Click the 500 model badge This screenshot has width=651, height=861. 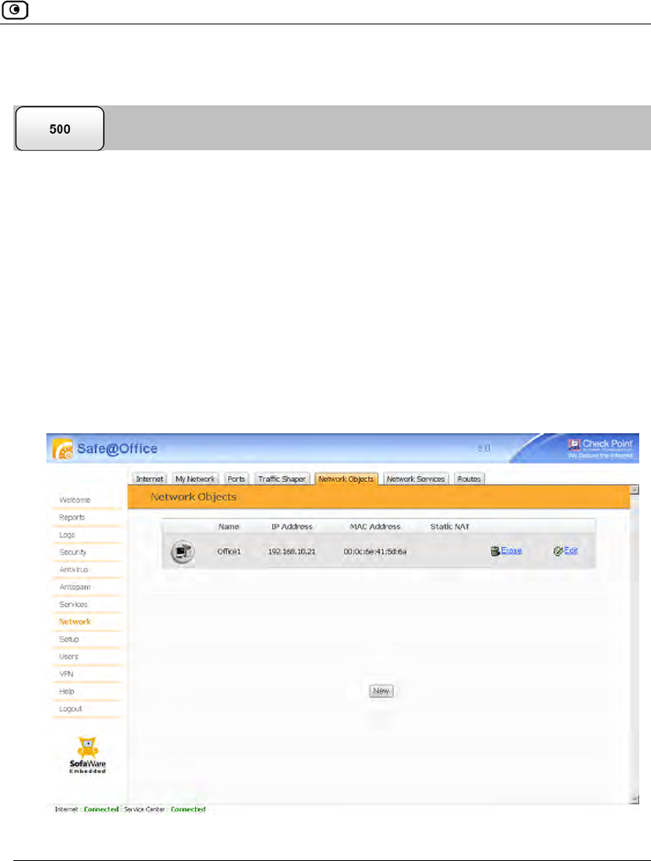click(x=60, y=128)
